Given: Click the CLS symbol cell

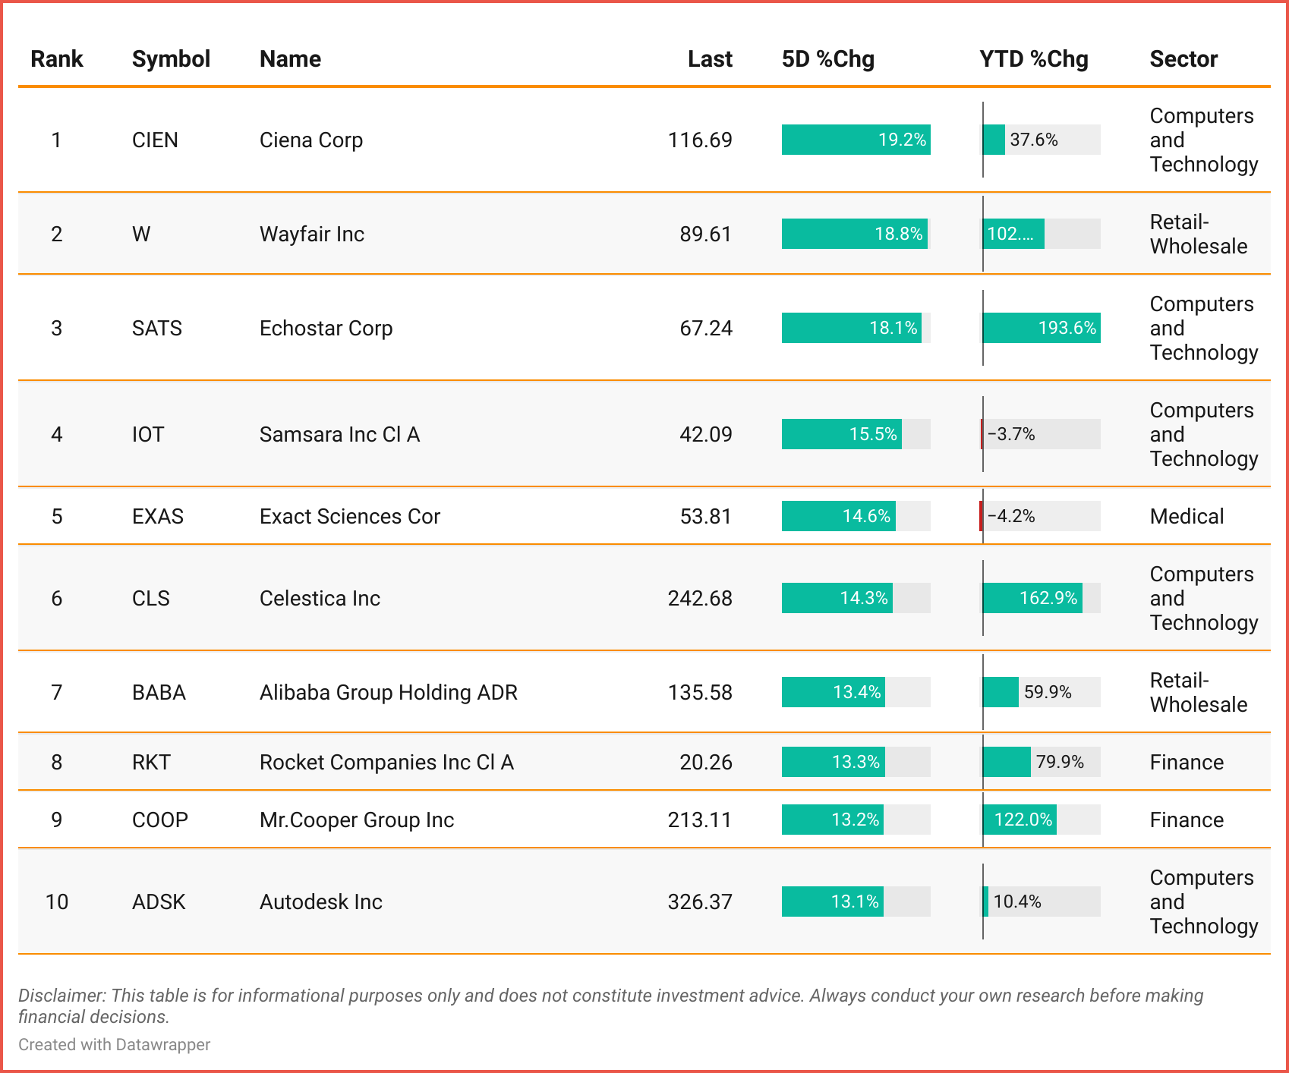Looking at the screenshot, I should point(151,598).
